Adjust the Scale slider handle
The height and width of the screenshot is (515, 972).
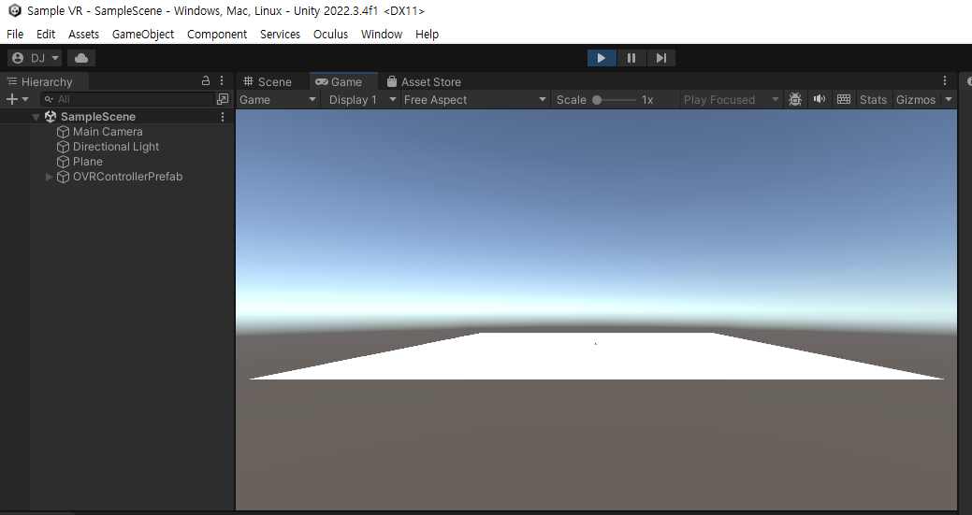pos(597,100)
